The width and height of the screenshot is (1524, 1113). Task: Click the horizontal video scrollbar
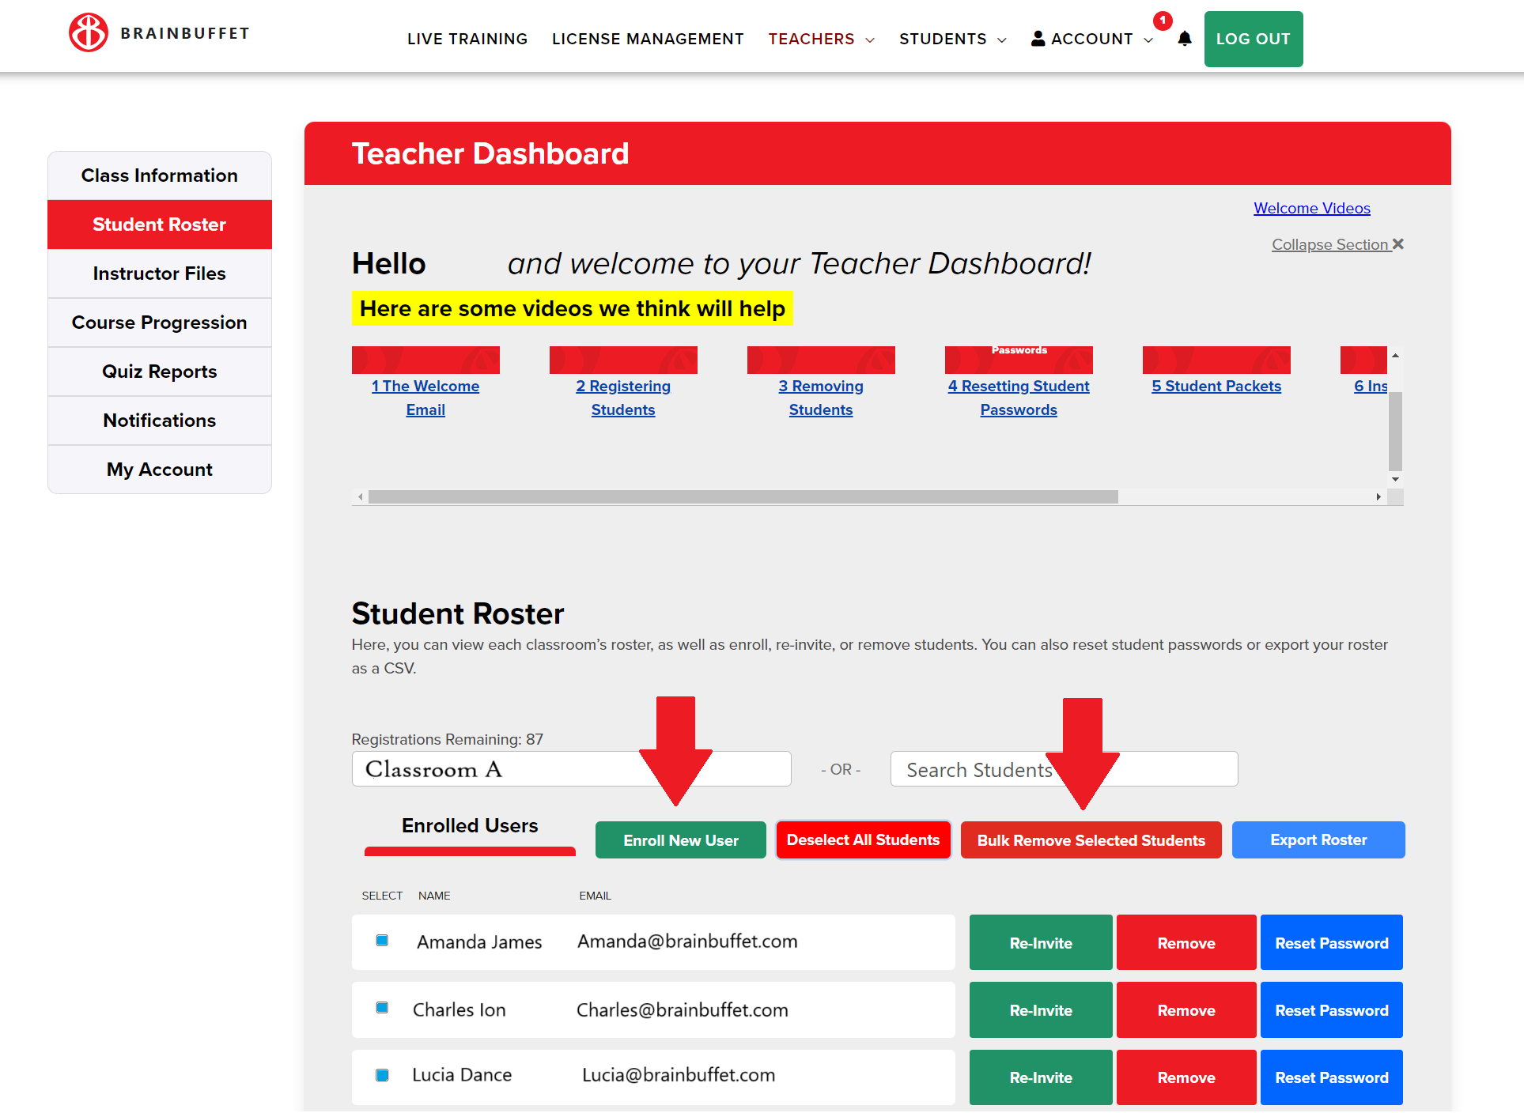coord(743,497)
